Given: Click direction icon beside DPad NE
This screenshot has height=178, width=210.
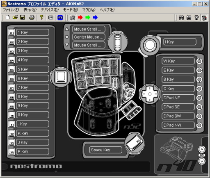Looking at the screenshot, I should tap(199, 98).
